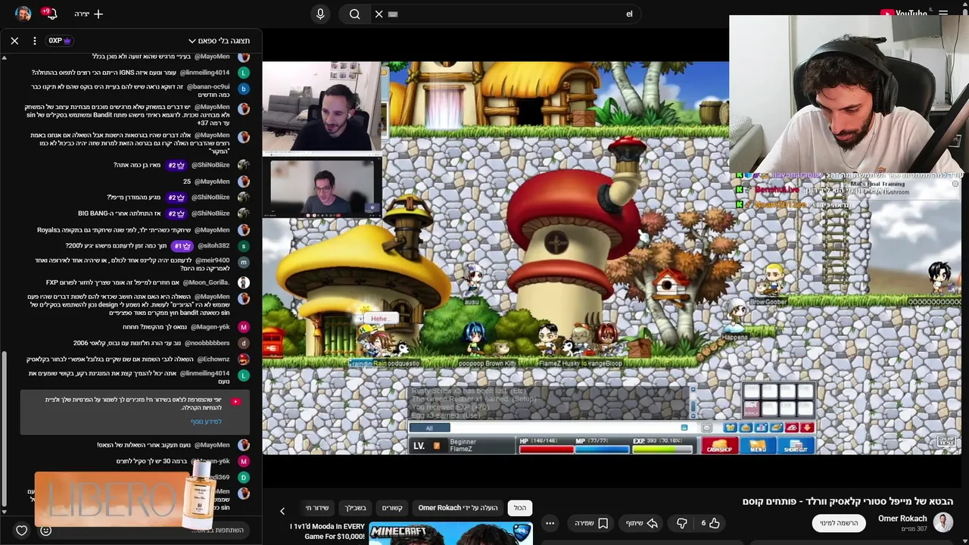Image resolution: width=969 pixels, height=545 pixels.
Task: Click the chat message input field
Action: click(151, 531)
